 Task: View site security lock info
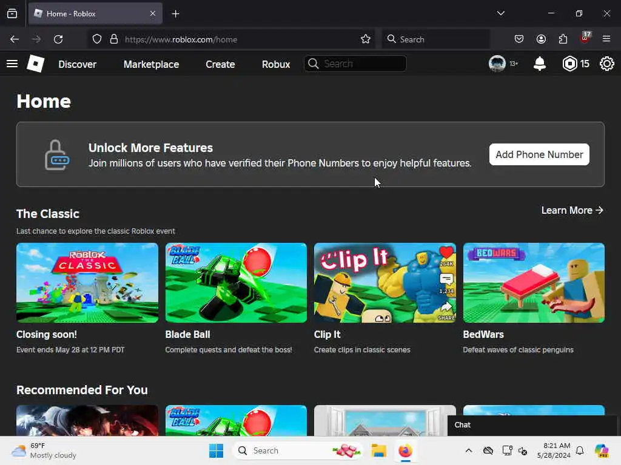[x=114, y=39]
